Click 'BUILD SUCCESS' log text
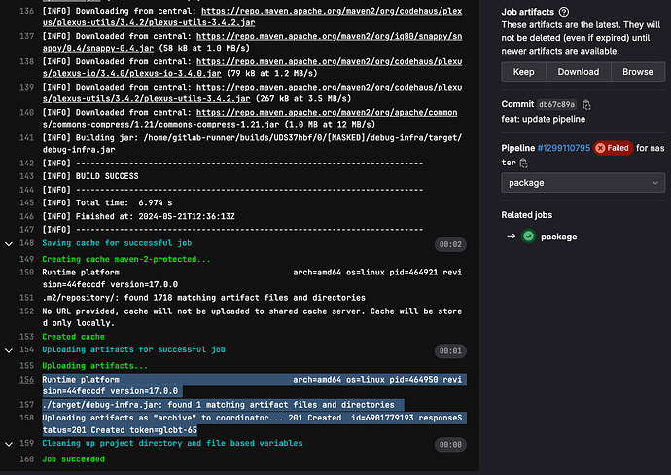This screenshot has width=671, height=475. pos(107,176)
